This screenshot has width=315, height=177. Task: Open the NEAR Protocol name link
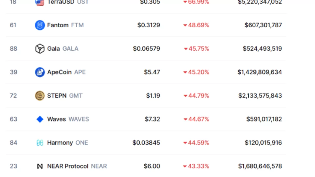pos(77,166)
